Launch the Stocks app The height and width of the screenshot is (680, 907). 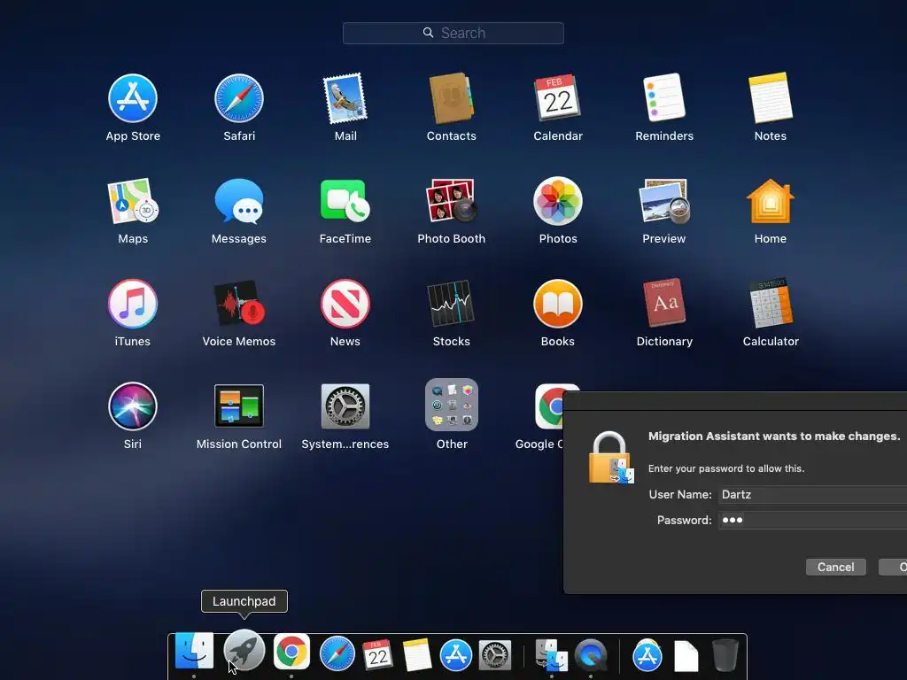[x=451, y=304]
